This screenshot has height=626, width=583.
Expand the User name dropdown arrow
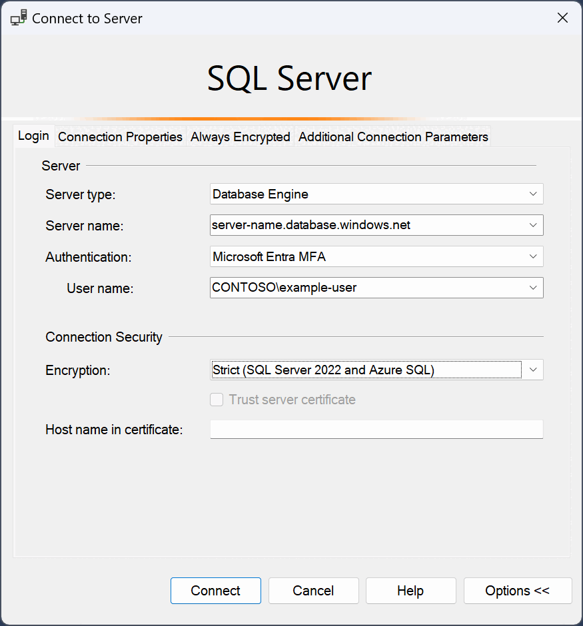(532, 288)
